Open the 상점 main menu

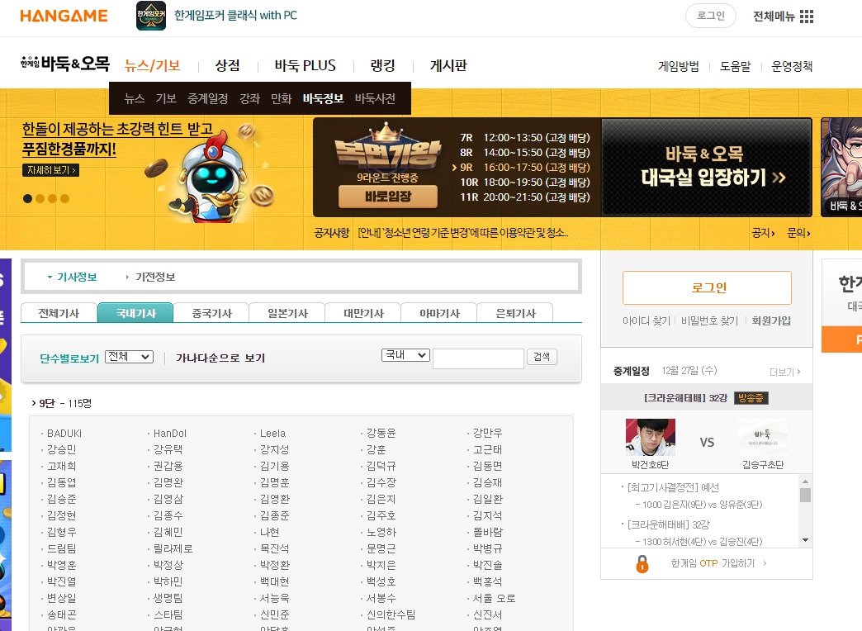[227, 65]
